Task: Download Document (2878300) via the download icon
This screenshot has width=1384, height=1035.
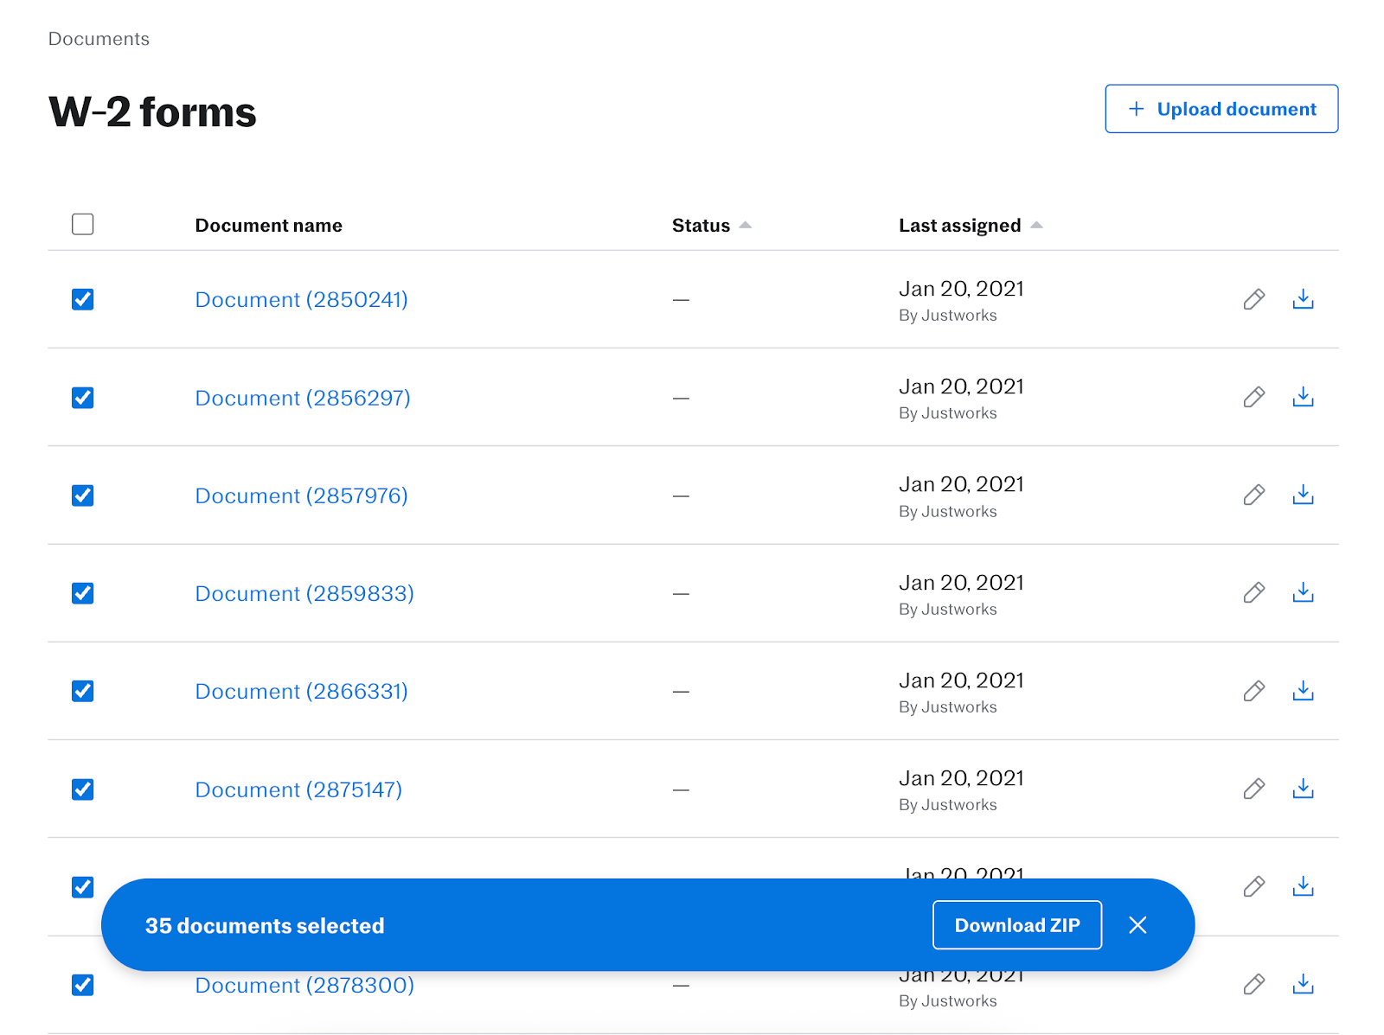Action: pos(1303,984)
